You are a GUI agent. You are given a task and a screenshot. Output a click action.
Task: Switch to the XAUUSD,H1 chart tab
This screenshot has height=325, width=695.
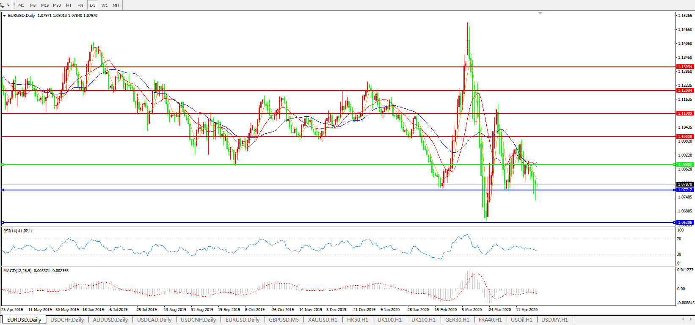click(x=323, y=320)
